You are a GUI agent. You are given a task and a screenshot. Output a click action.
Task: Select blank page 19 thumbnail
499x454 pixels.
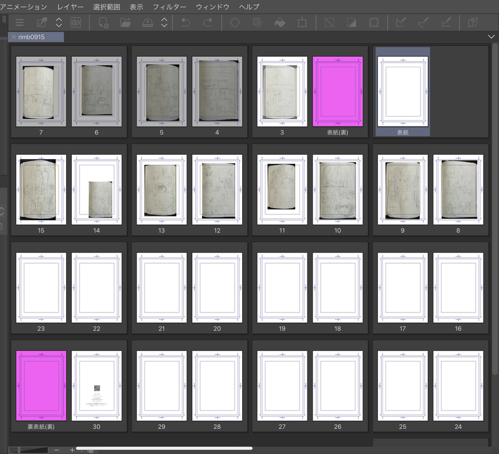282,287
